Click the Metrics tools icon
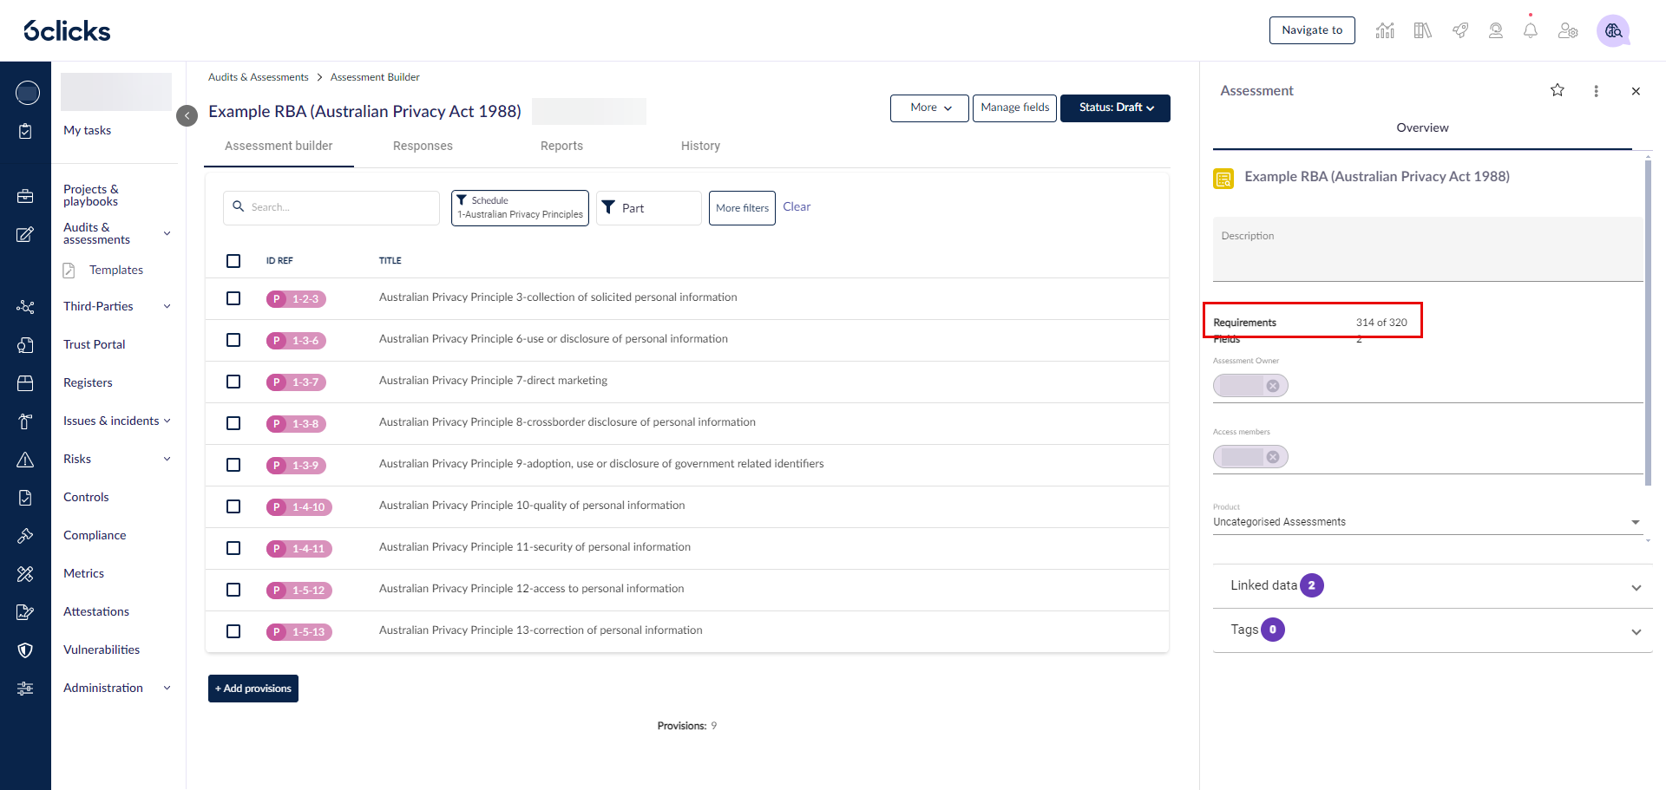This screenshot has width=1666, height=790. (x=25, y=574)
